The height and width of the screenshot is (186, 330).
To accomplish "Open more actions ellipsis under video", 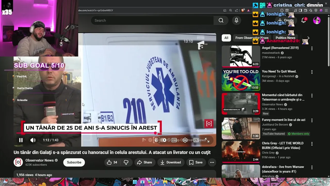I will tap(212, 162).
